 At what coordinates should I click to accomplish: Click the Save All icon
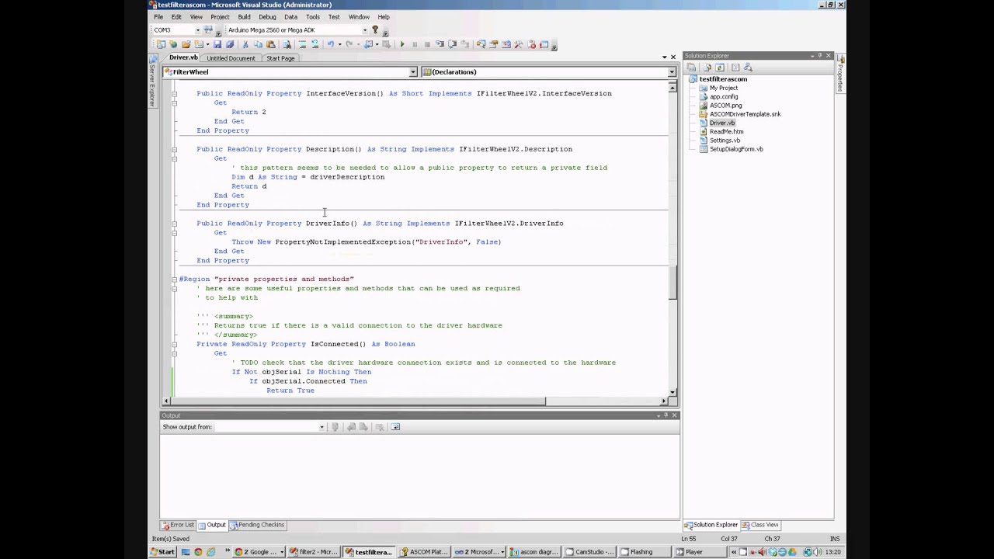(x=230, y=44)
